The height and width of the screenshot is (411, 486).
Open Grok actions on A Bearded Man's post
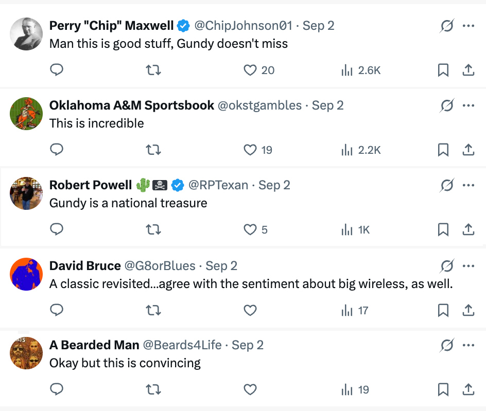[447, 345]
